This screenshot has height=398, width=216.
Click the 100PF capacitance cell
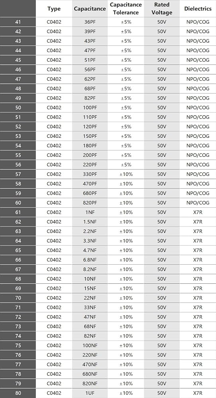coord(90,107)
